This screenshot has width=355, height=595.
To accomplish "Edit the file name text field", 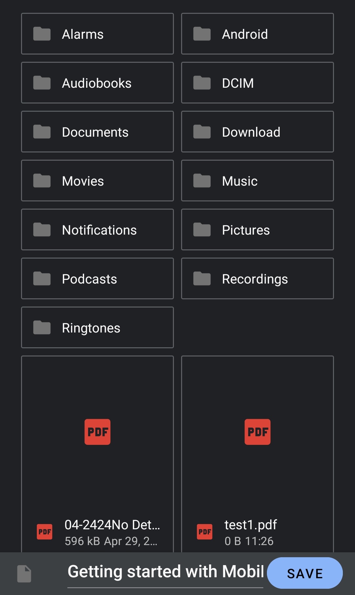I will tap(165, 572).
